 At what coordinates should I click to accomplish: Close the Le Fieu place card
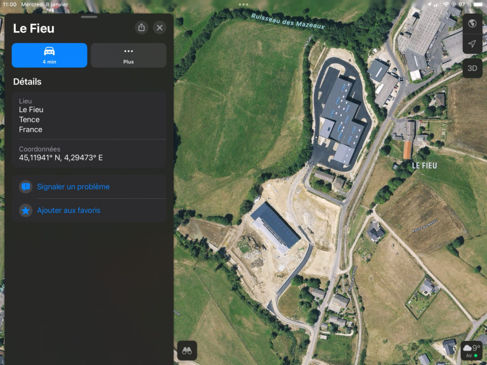(160, 28)
